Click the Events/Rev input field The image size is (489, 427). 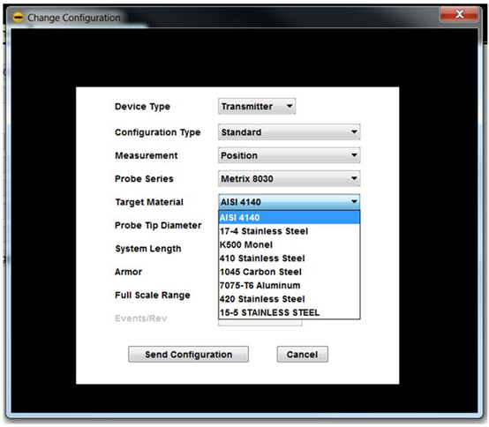pyautogui.click(x=260, y=323)
